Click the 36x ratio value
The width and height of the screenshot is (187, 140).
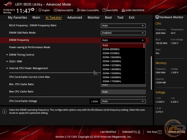click(x=157, y=53)
